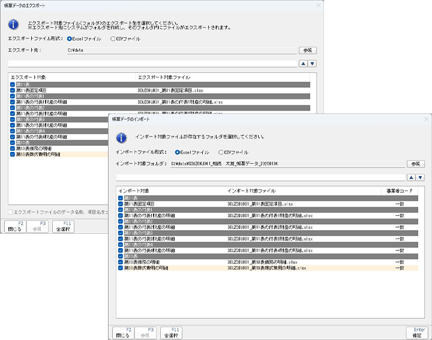Screen dimensions: 432x340
Task: Enable the export data name option checkbox
Action: pyautogui.click(x=10, y=211)
